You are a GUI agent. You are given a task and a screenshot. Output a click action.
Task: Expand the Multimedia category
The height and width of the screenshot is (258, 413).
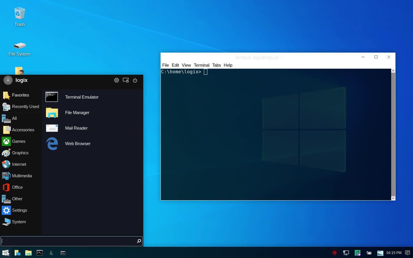click(x=22, y=176)
